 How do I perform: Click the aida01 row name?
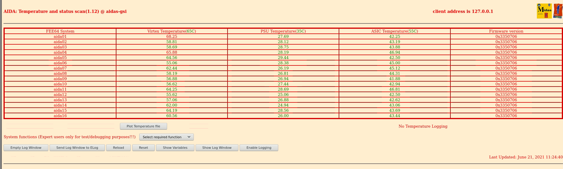tap(60, 37)
